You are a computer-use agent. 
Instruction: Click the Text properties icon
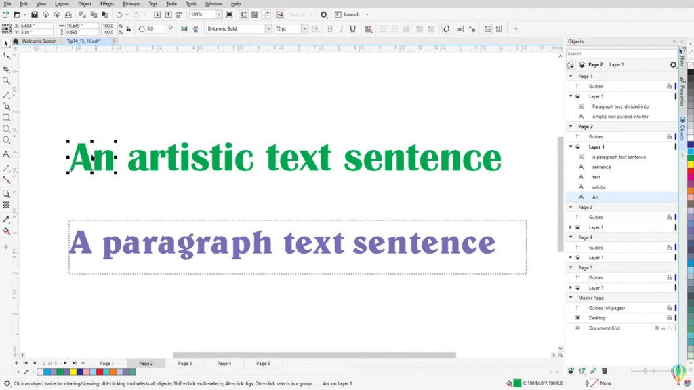(x=472, y=28)
